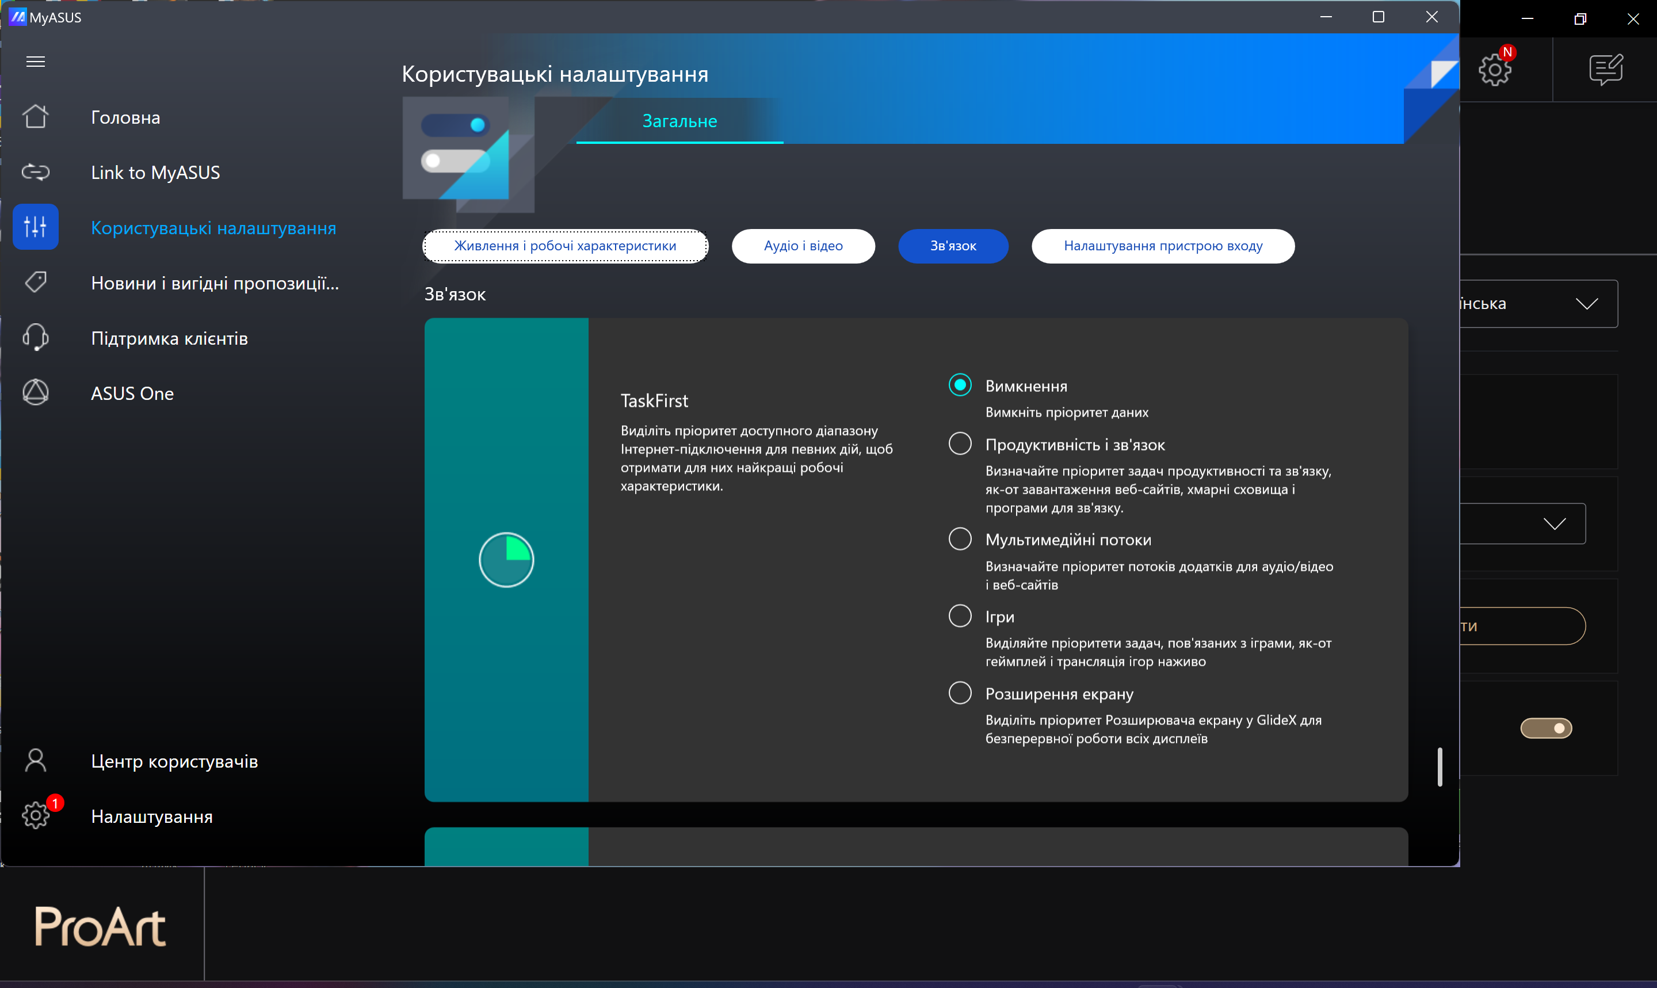Choose the Ігри radio button
This screenshot has width=1657, height=988.
pos(960,616)
